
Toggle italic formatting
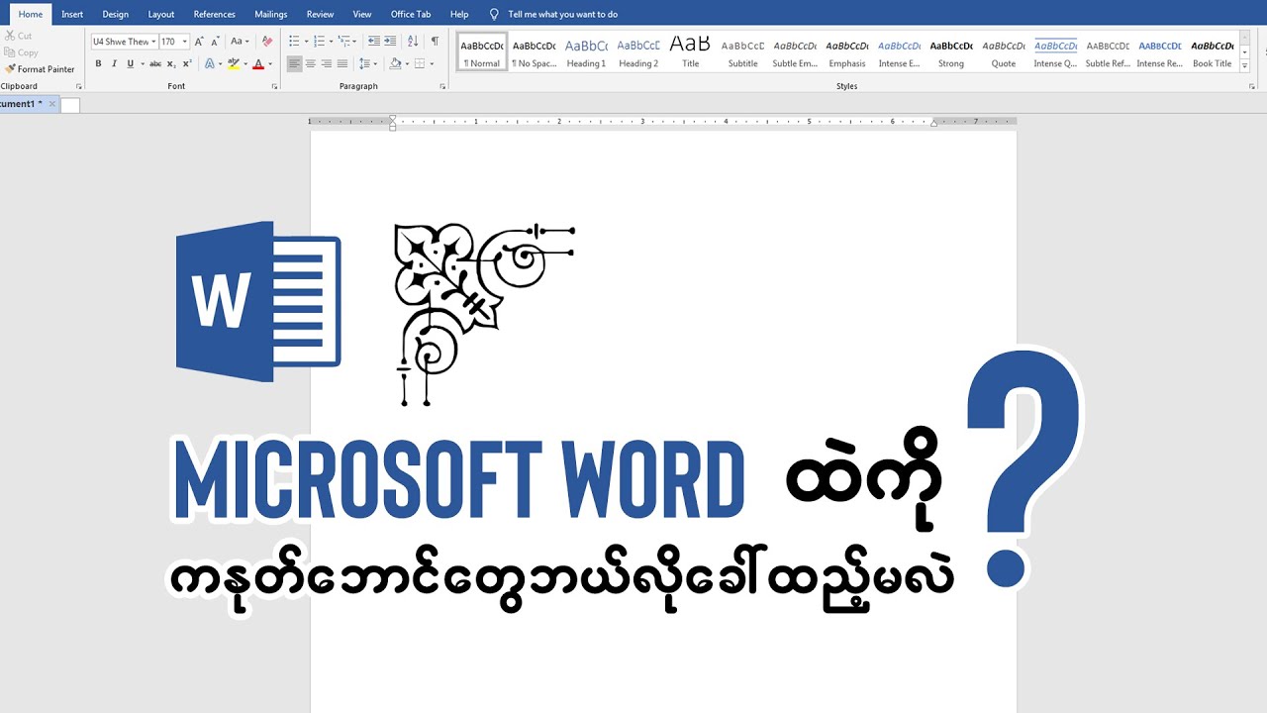[114, 63]
